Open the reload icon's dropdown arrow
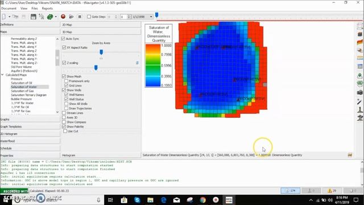 coord(56,17)
